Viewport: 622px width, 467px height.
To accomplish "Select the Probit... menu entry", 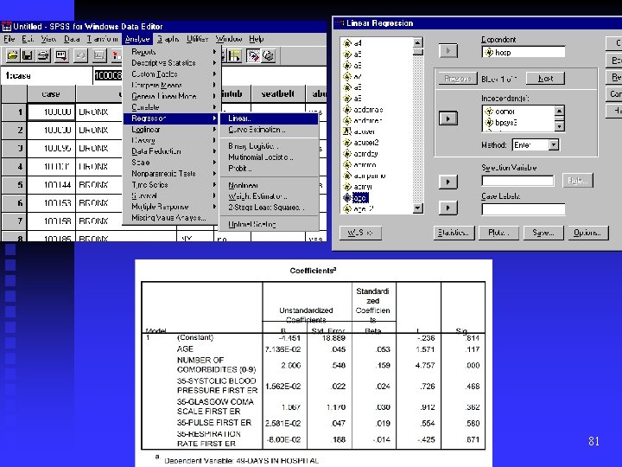I will tap(269, 168).
